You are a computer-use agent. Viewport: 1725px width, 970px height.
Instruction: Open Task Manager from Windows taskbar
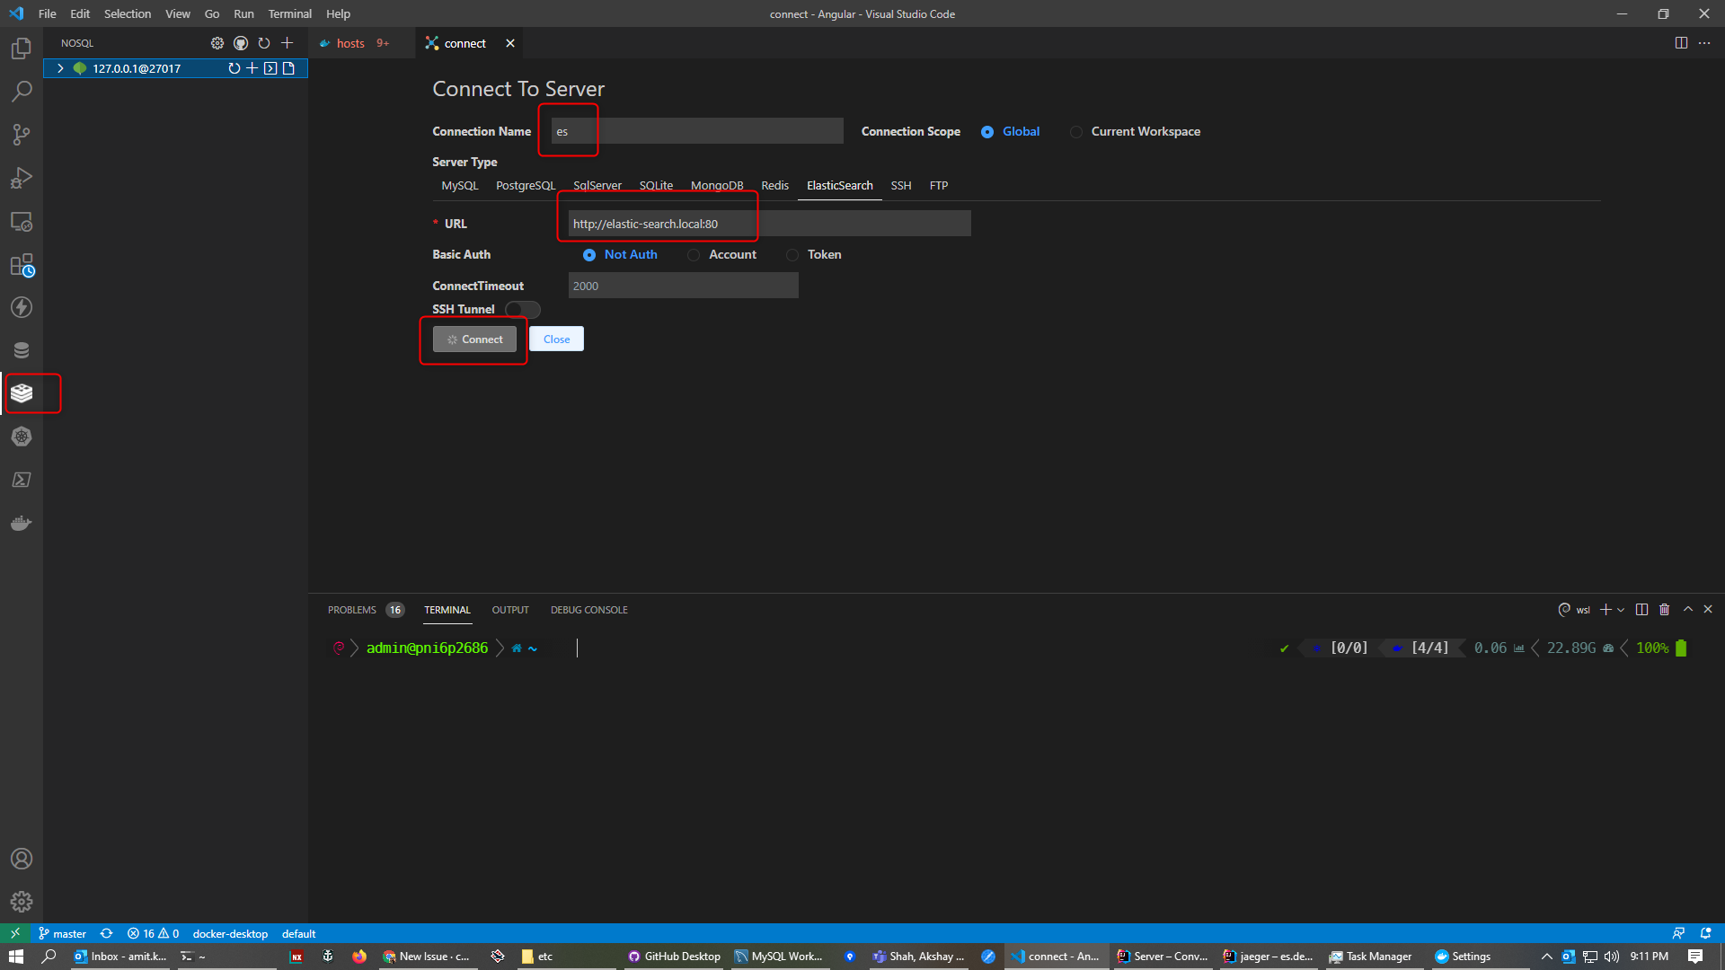pos(1372,957)
